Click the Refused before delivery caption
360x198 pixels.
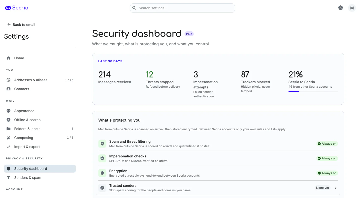tap(163, 87)
